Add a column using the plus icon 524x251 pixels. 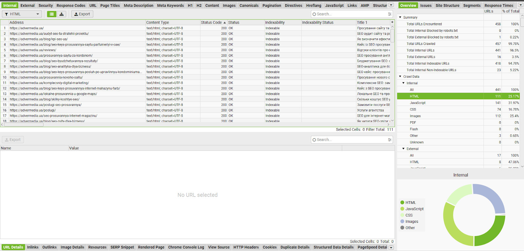(392, 22)
